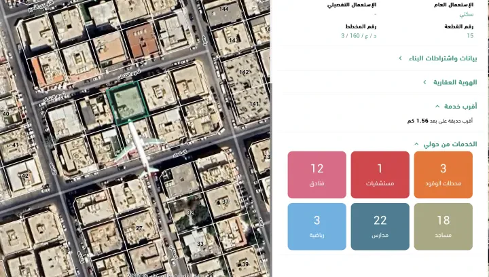The height and width of the screenshot is (277, 489).
Task: Click the plot number value 15
Action: point(469,35)
